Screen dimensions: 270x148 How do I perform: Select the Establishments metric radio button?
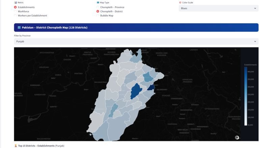[16, 7]
